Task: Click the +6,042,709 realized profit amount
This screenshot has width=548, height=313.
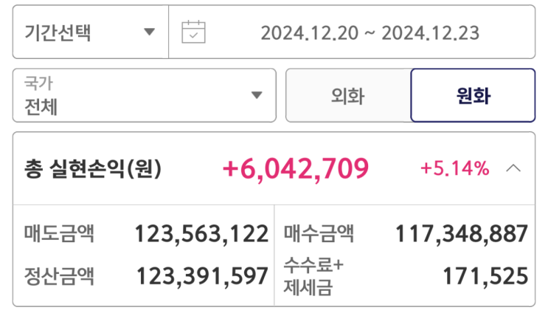Action: tap(295, 169)
